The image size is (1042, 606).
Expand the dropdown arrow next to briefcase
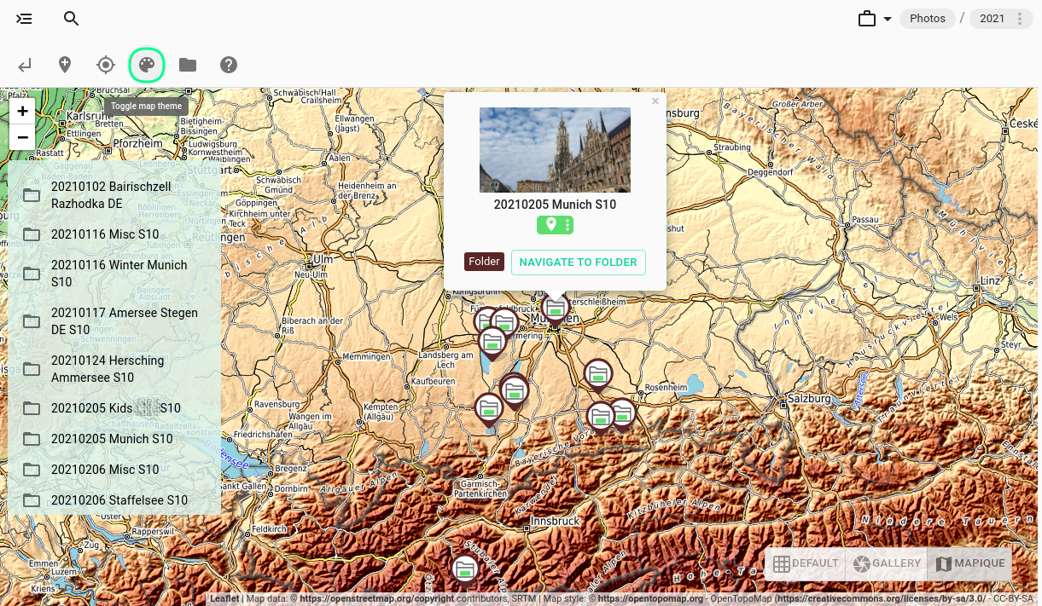click(888, 19)
